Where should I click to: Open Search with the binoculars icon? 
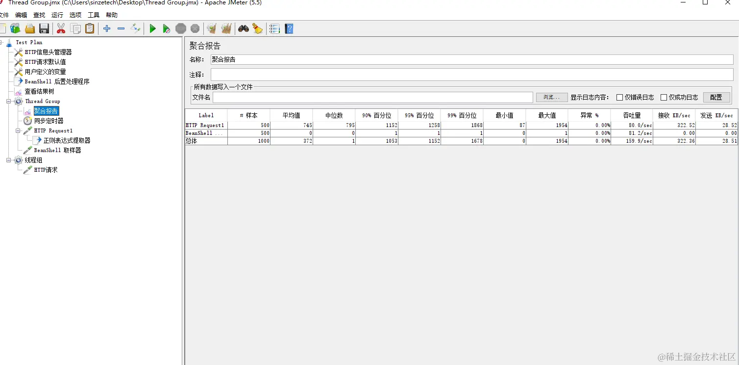click(x=244, y=29)
